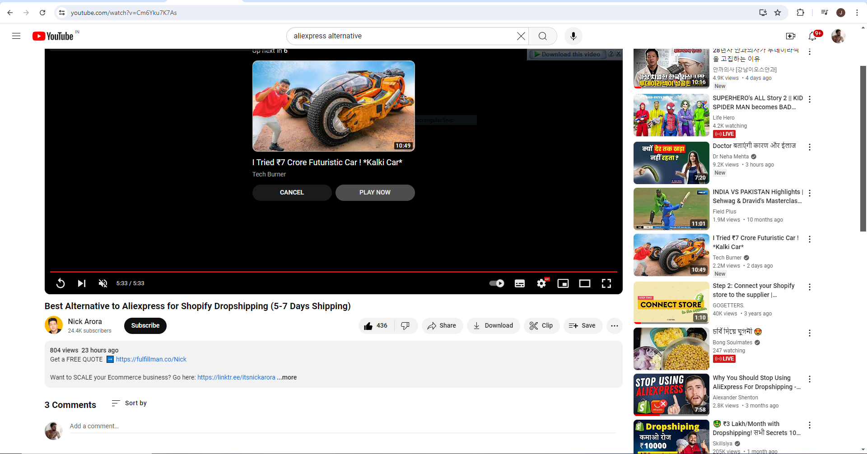
Task: Open the Create video icon
Action: coord(791,36)
